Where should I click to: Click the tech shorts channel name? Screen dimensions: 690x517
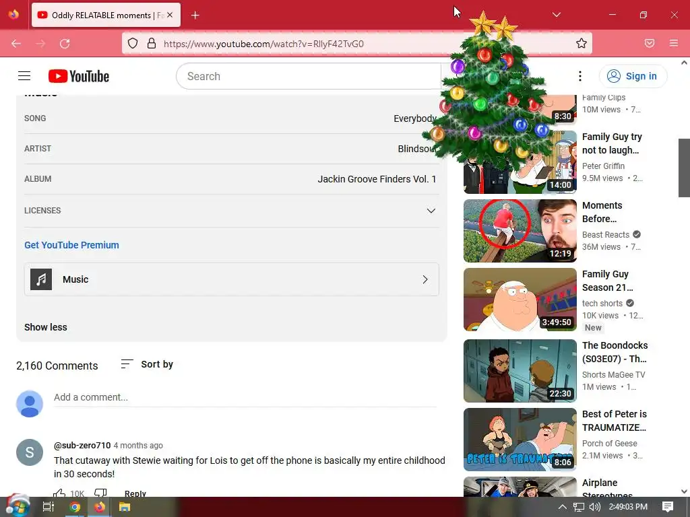(x=602, y=303)
